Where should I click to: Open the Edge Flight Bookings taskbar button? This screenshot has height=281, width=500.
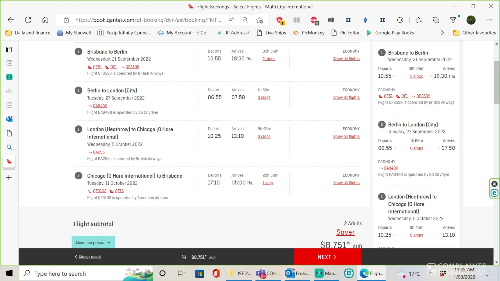tap(371, 273)
